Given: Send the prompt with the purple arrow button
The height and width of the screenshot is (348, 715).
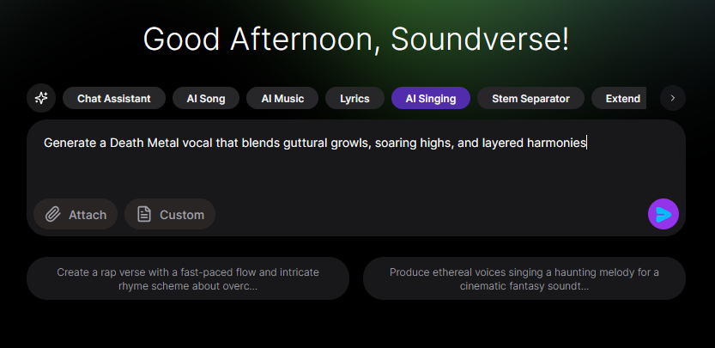Looking at the screenshot, I should click(663, 214).
